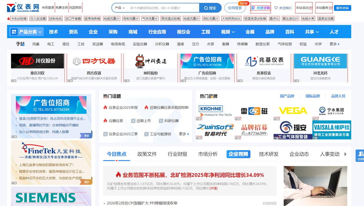Screen dimensions: 364x206
Task: Click the 产品分类 grid icon
Action: pyautogui.click(x=14, y=32)
